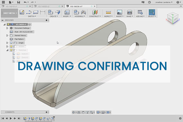Click the Insert image icon
The width and height of the screenshot is (183, 122).
tap(120, 12)
